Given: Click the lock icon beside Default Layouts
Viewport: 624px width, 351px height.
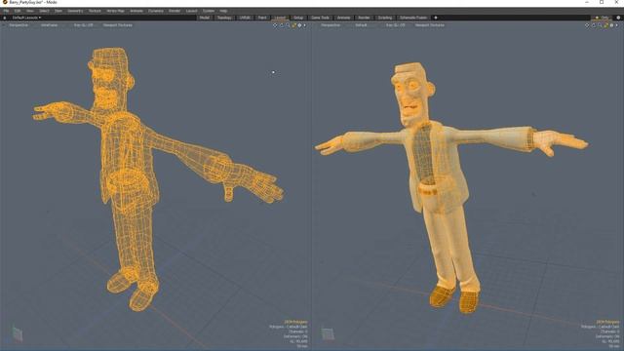Looking at the screenshot, I should [5, 18].
